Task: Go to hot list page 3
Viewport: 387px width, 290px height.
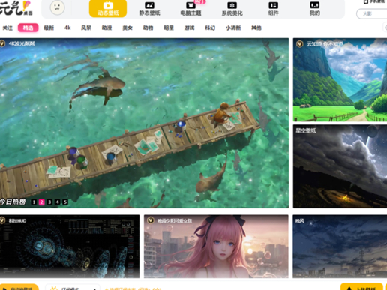Action: pyautogui.click(x=49, y=202)
